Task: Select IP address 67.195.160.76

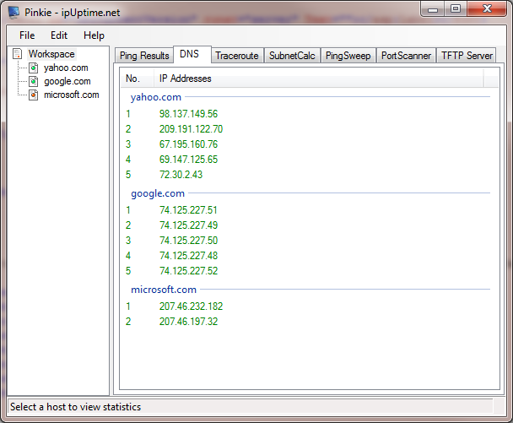Action: point(188,144)
